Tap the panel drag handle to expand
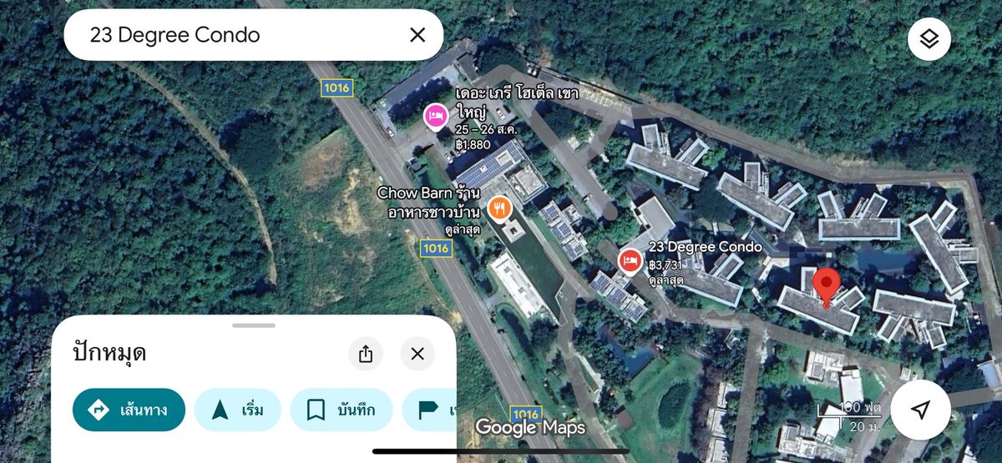 tap(254, 325)
